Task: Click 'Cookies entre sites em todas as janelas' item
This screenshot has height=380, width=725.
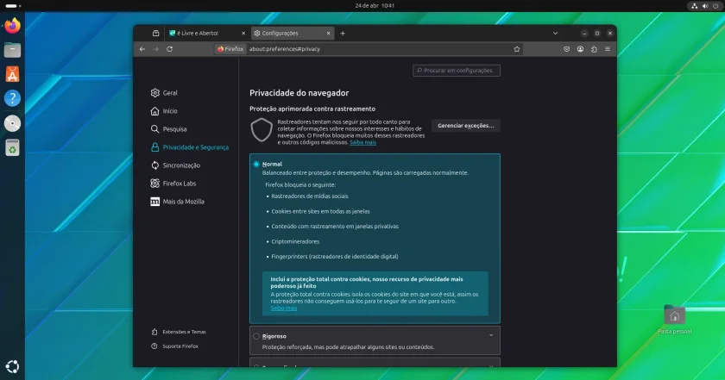Action: point(320,211)
